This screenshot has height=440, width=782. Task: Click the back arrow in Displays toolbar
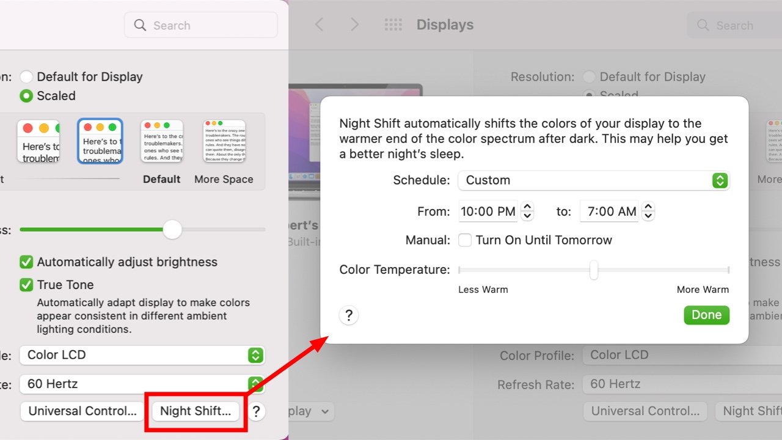coord(319,25)
